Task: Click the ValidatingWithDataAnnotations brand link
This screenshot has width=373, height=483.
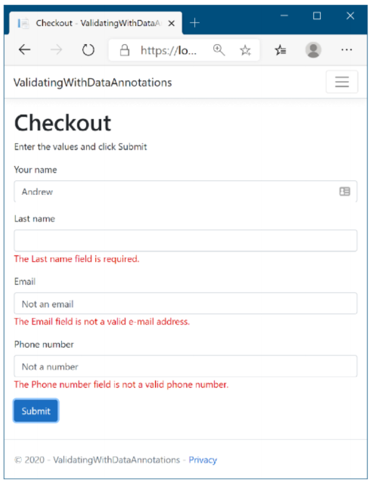Action: coord(93,83)
